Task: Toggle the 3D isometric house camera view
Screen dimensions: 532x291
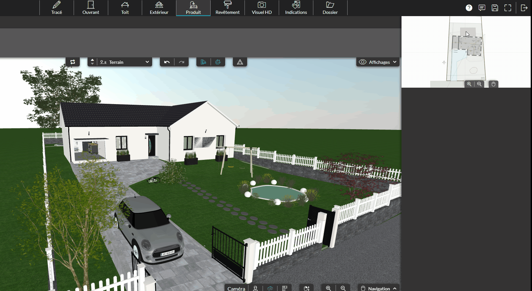Action: pyautogui.click(x=270, y=288)
